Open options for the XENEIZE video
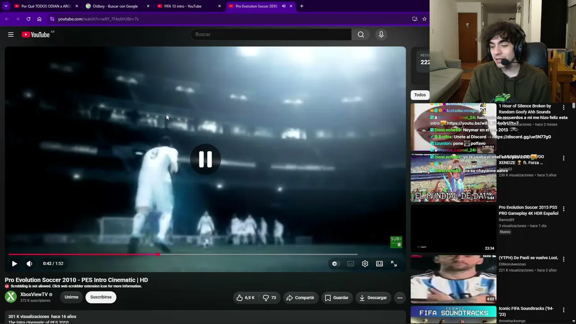576x324 pixels. click(563, 158)
